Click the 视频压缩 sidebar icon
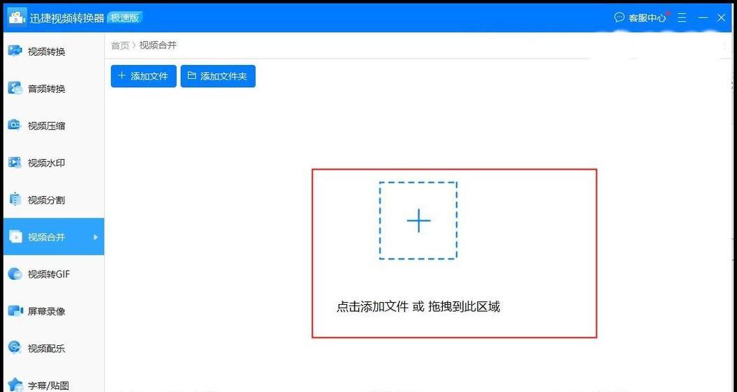The width and height of the screenshot is (737, 392). (x=15, y=125)
